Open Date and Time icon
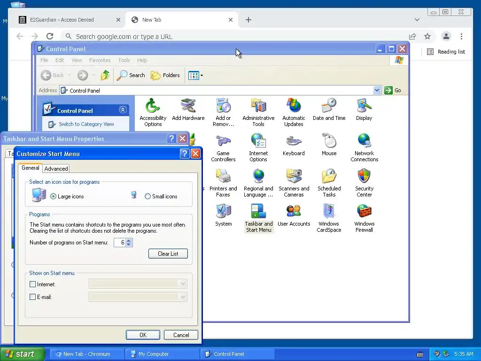The height and width of the screenshot is (361, 481). (x=329, y=110)
